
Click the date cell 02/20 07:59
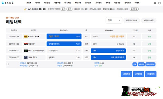coord(14,36)
